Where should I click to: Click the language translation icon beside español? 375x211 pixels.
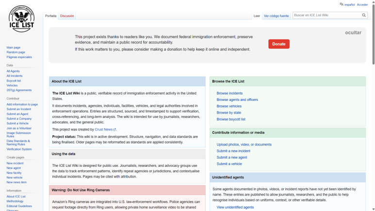pos(342,4)
